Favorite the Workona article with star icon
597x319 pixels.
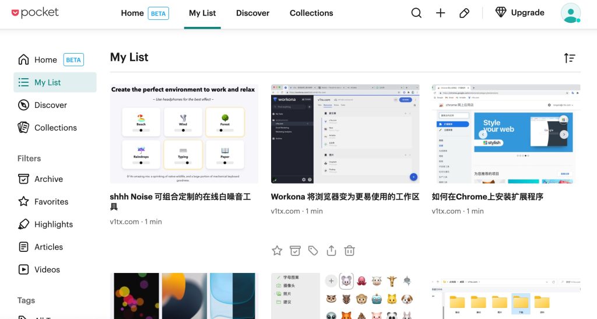[277, 251]
